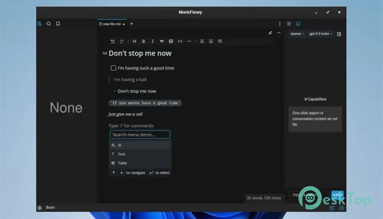Viewport: 383px width, 219px height.
Task: Click the '30 words 139 chars' counter
Action: point(264,198)
